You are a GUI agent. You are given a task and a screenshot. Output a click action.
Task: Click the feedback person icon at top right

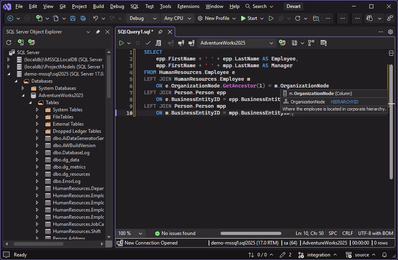pyautogui.click(x=390, y=18)
